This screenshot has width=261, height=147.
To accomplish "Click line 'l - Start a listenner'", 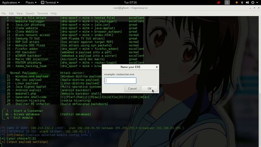I will pos(25,111).
